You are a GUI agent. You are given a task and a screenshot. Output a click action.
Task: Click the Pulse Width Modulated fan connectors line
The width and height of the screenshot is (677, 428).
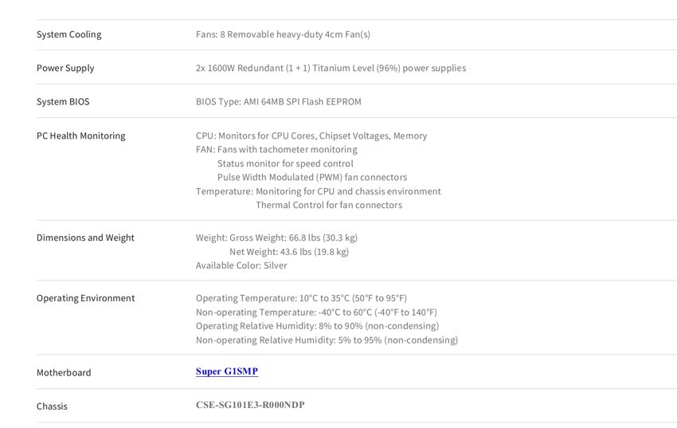click(x=312, y=178)
